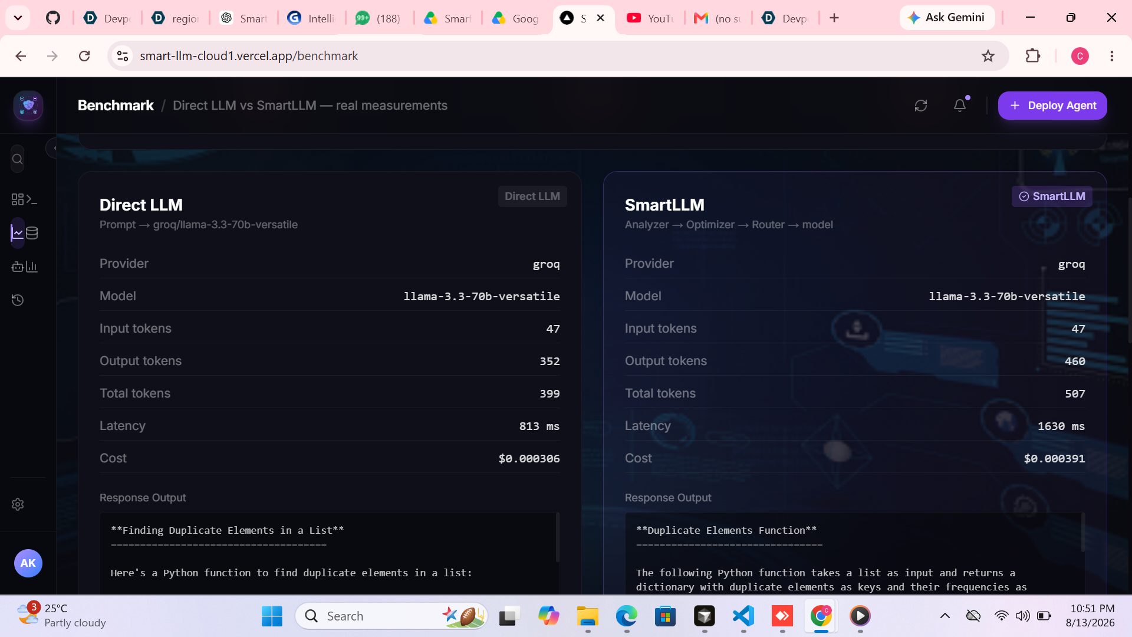Reload the benchmark page

[84, 56]
